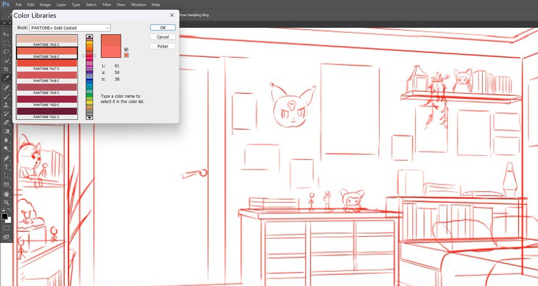Select the Clone Stamp tool
This screenshot has width=538, height=286.
[6, 105]
